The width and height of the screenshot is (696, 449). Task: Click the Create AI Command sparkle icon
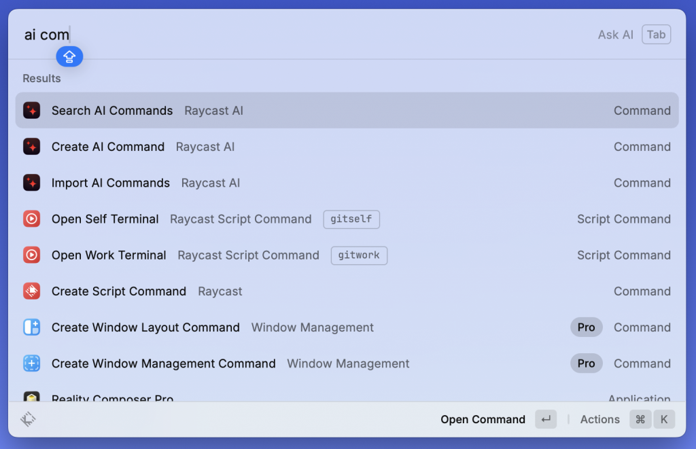[x=31, y=147]
